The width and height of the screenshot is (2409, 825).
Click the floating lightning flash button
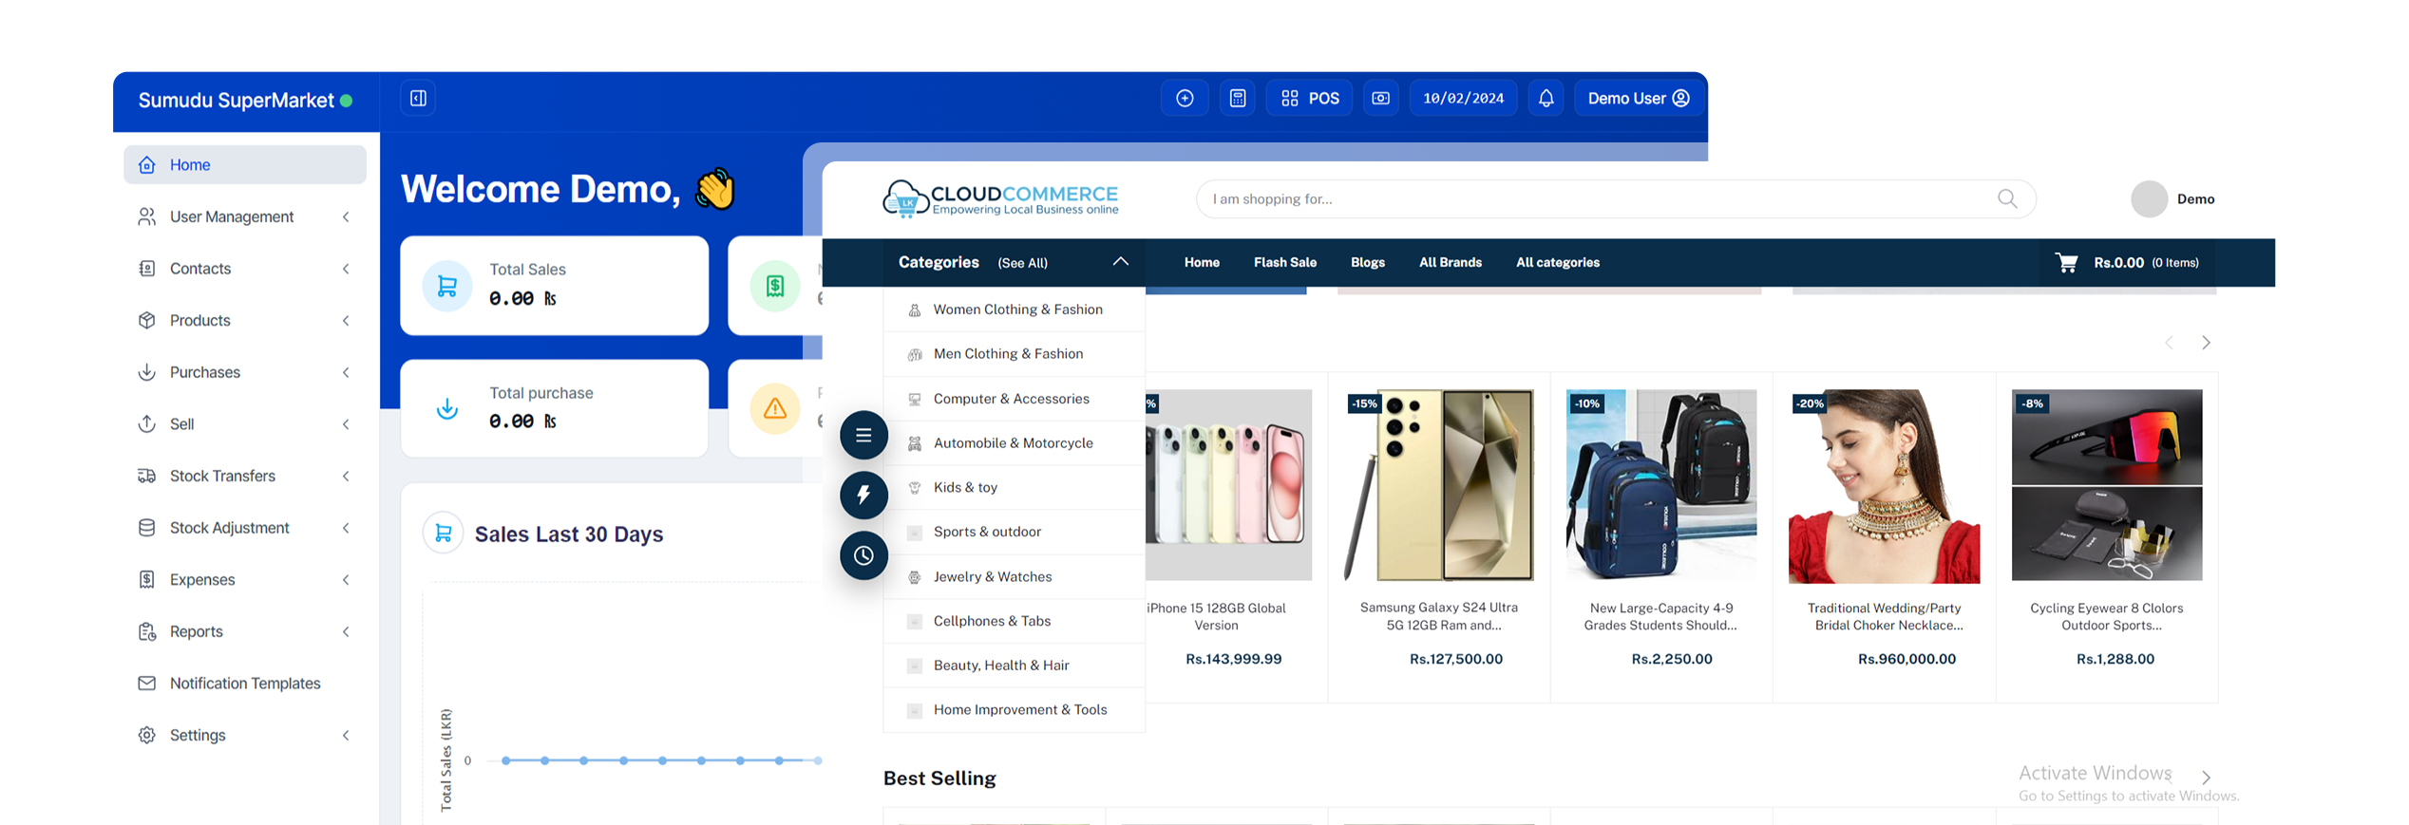click(863, 495)
